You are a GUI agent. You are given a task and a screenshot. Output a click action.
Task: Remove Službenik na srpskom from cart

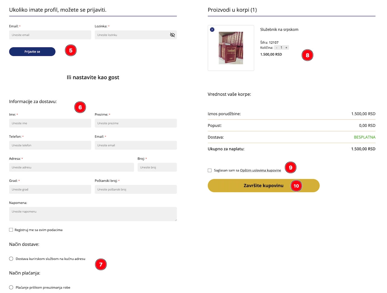(212, 30)
